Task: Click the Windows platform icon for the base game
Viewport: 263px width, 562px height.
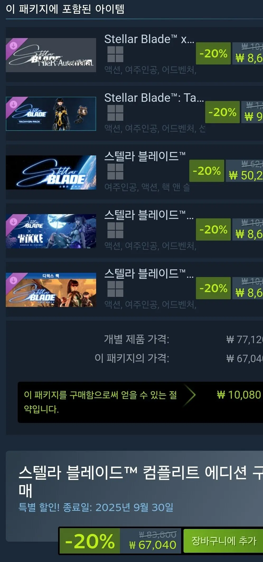Action: [x=115, y=172]
